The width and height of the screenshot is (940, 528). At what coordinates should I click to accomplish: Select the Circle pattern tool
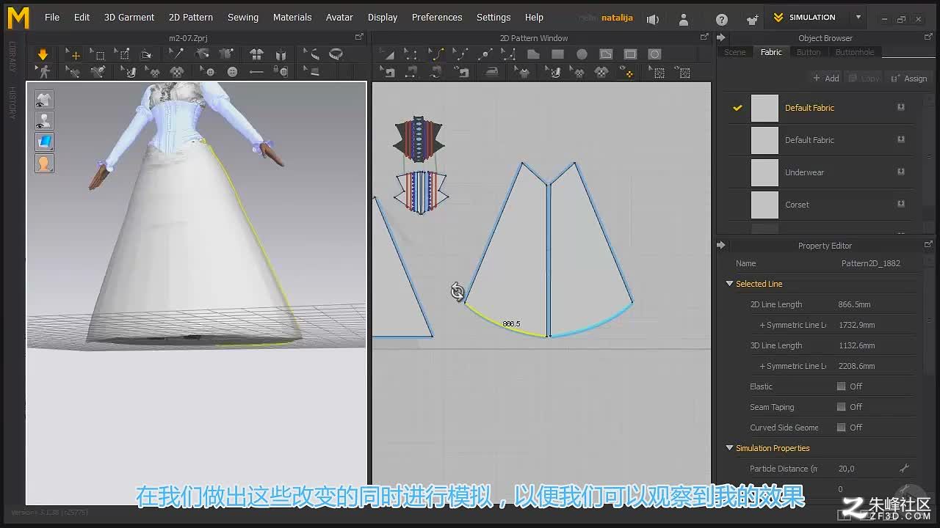point(582,54)
